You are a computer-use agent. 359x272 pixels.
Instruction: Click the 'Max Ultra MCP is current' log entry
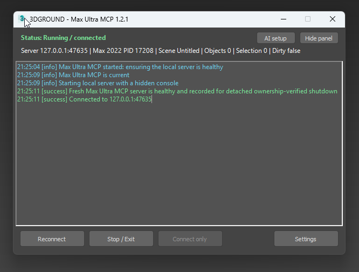73,75
